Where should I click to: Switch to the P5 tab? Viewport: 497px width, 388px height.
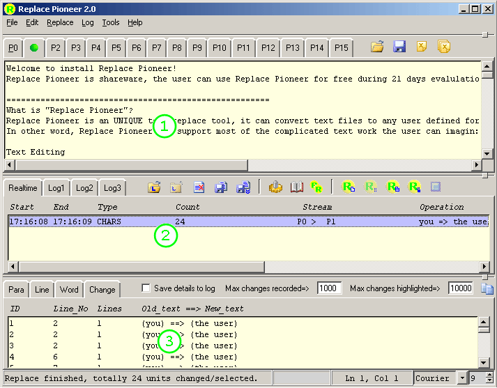pos(116,48)
